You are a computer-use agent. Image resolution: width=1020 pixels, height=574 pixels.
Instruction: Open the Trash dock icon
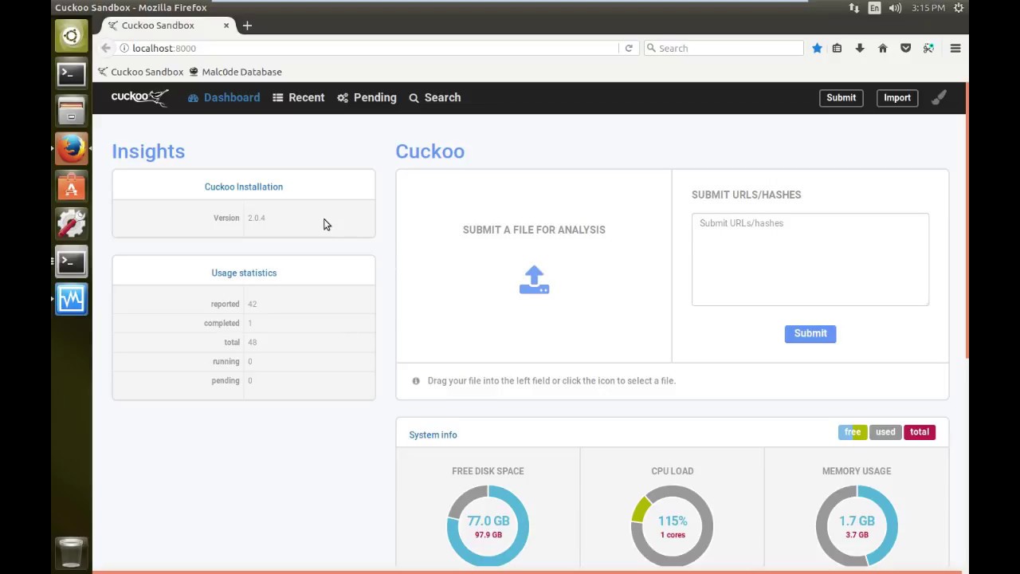tap(71, 552)
